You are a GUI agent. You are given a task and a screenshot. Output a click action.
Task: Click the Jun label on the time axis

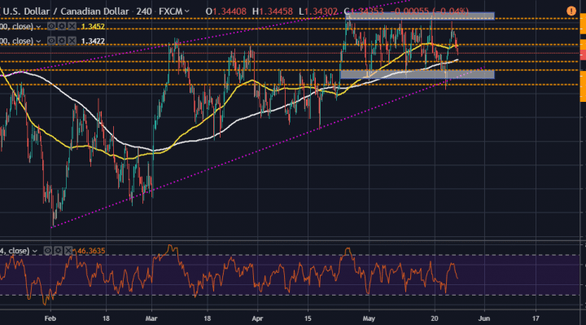484,318
